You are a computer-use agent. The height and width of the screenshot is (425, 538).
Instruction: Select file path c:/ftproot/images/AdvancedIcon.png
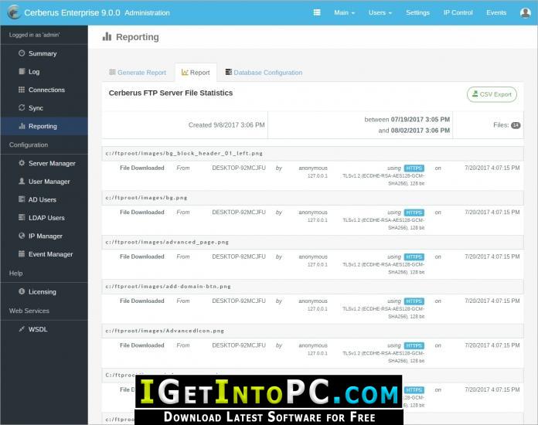[165, 331]
